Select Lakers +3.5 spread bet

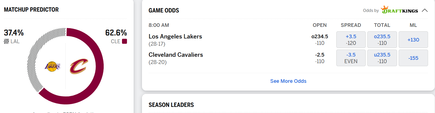(x=351, y=40)
